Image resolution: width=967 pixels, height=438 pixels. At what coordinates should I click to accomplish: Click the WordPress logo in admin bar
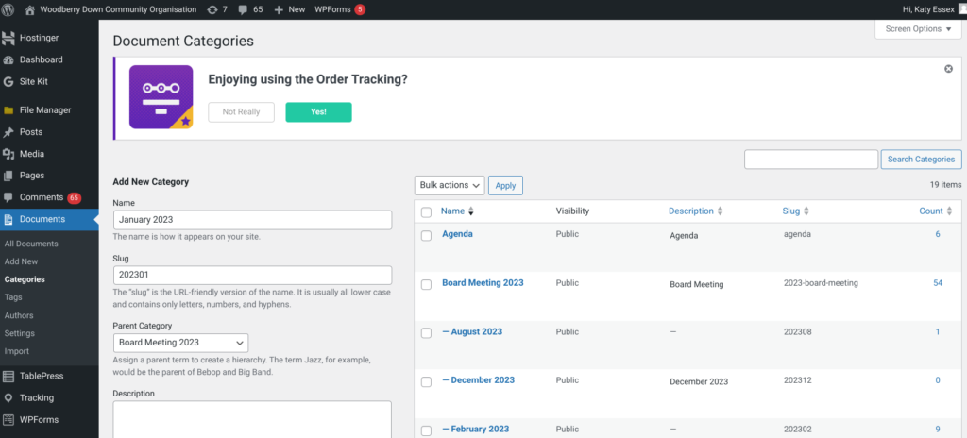[x=8, y=8]
